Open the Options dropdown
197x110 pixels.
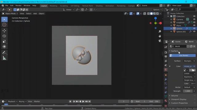coord(157,10)
